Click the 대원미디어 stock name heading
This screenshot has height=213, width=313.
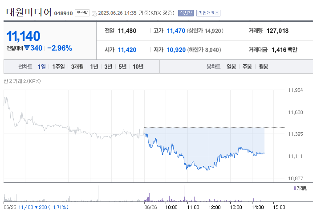[x=29, y=12]
